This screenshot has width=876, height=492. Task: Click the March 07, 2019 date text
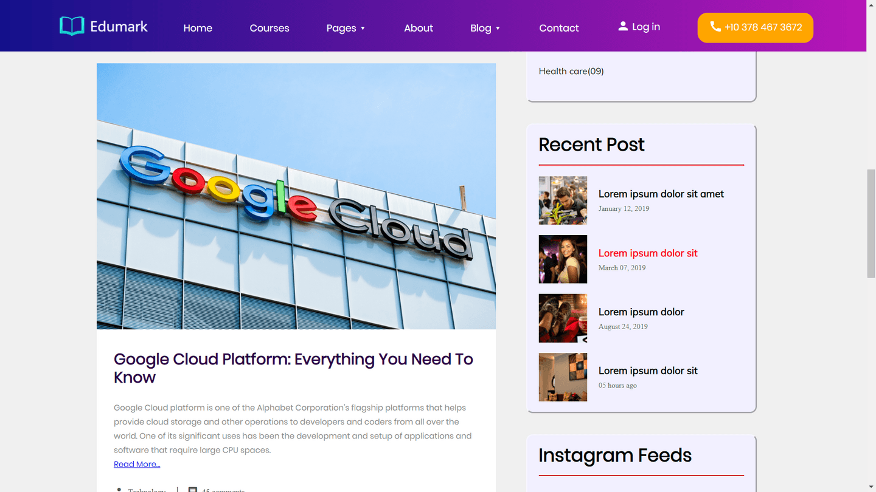click(622, 267)
